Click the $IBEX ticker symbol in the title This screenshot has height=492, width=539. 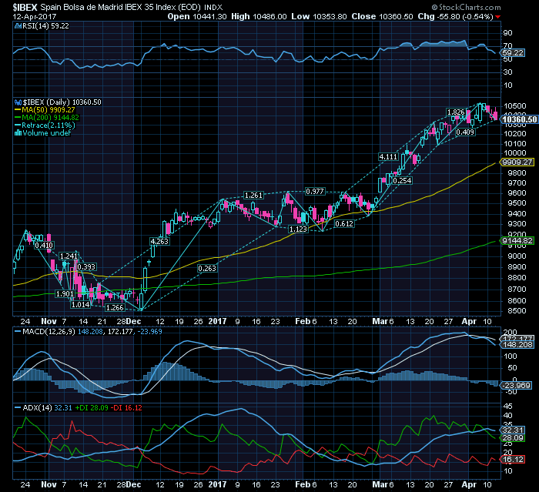[x=25, y=7]
